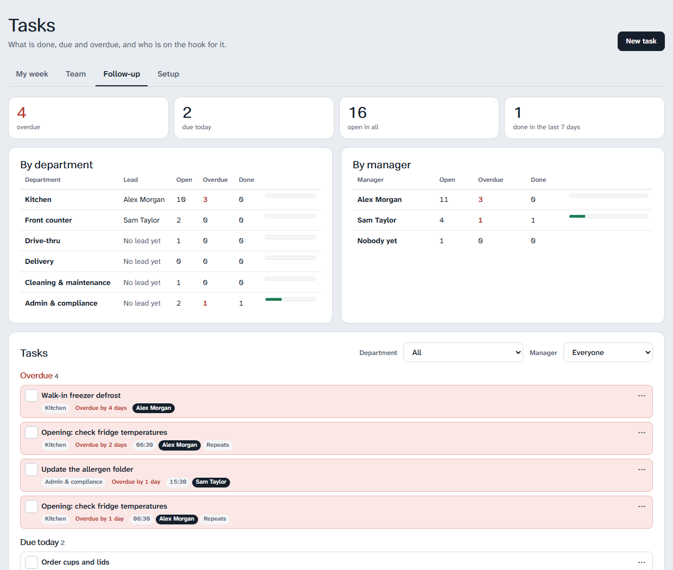673x570 pixels.
Task: Open the more menu for Walk-in freezer defrost
Action: tap(642, 396)
